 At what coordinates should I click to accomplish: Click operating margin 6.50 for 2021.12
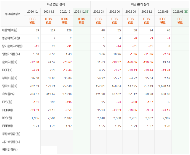click(x=52, y=54)
